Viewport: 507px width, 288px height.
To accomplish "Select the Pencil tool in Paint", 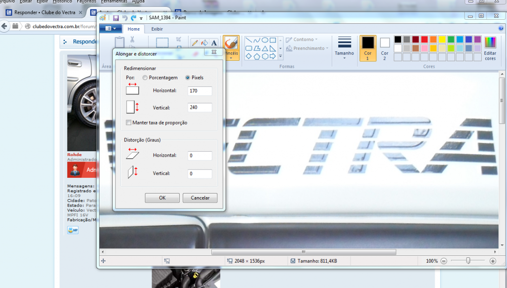I will [195, 43].
